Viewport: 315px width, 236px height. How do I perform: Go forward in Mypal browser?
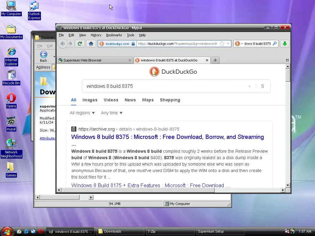pyautogui.click(x=70, y=44)
